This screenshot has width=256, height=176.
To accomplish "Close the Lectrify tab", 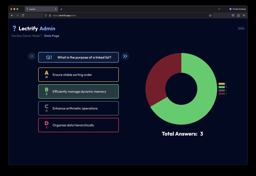I will click(x=56, y=9).
